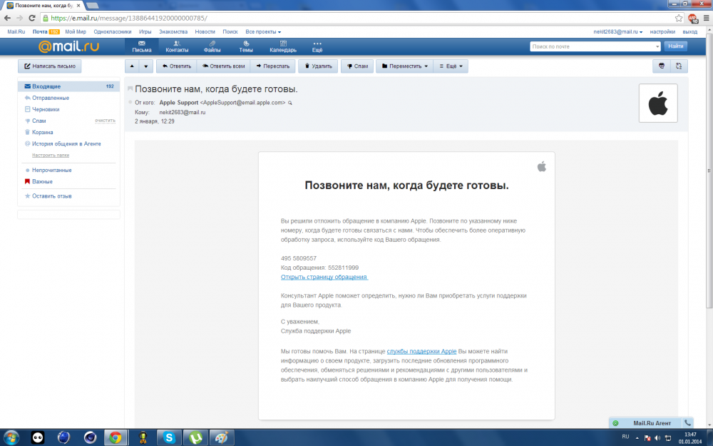The image size is (713, 446).
Task: Open the Письма mail section
Action: [x=141, y=46]
